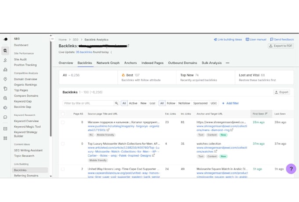Go to Home in the breadcrumb
This screenshot has height=202, width=299.
coord(62,40)
